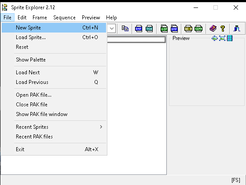Screen dimensions: 246x185
Task: Click the dotted-border list entry field
Action: point(136,39)
